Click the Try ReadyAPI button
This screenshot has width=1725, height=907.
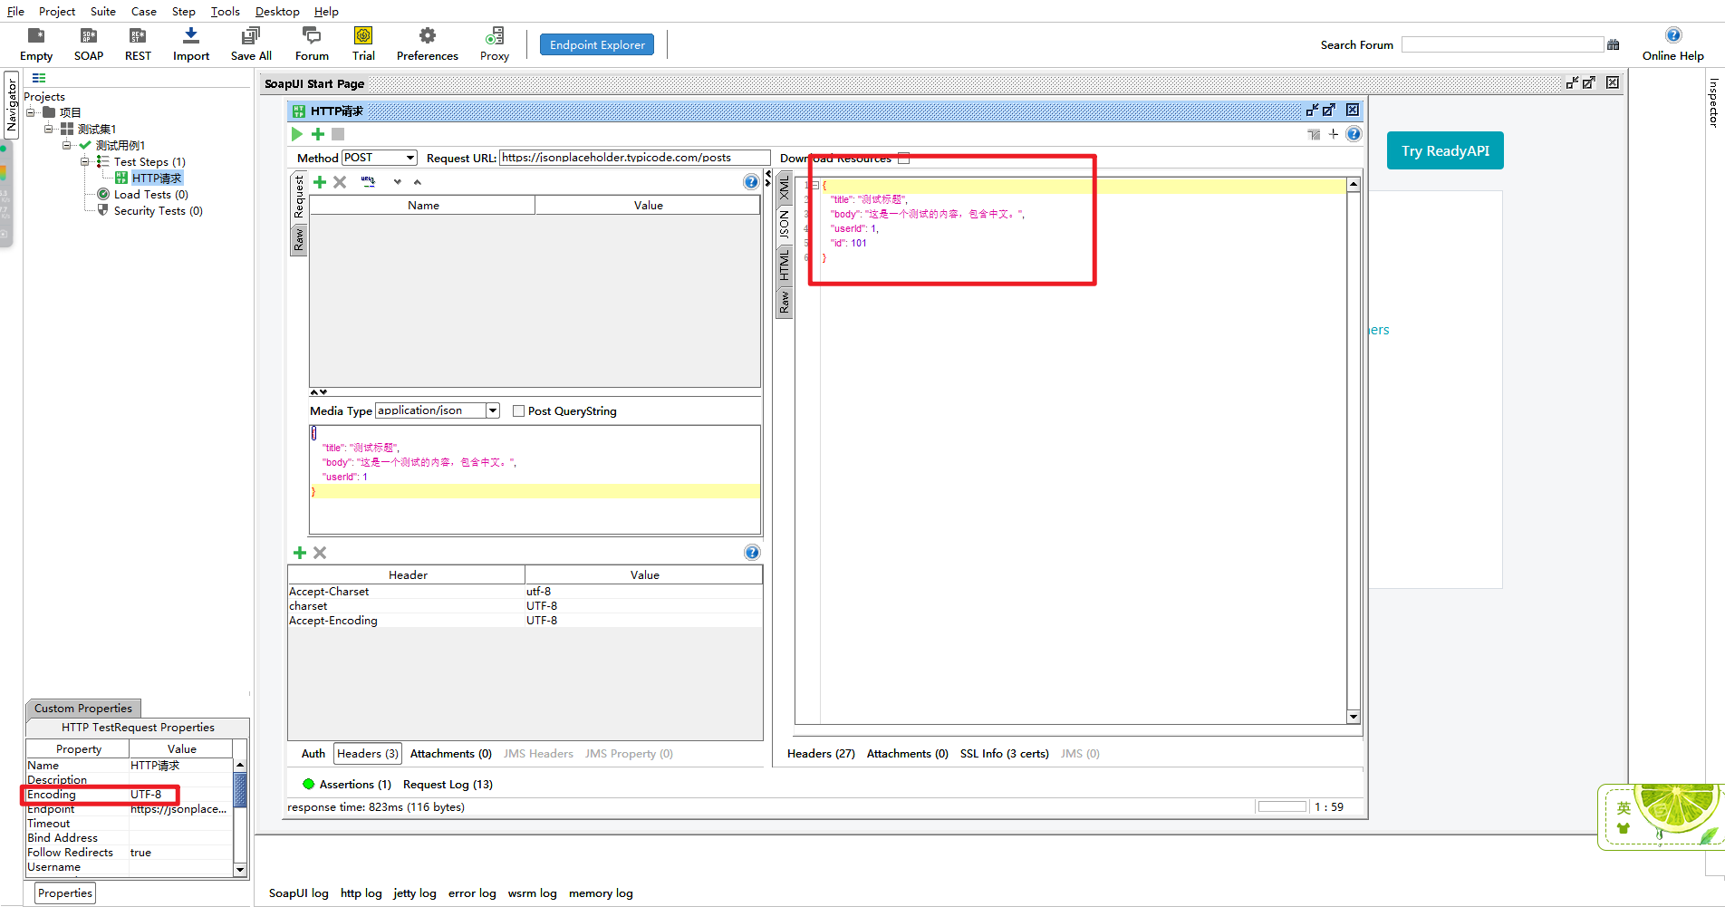(x=1445, y=150)
